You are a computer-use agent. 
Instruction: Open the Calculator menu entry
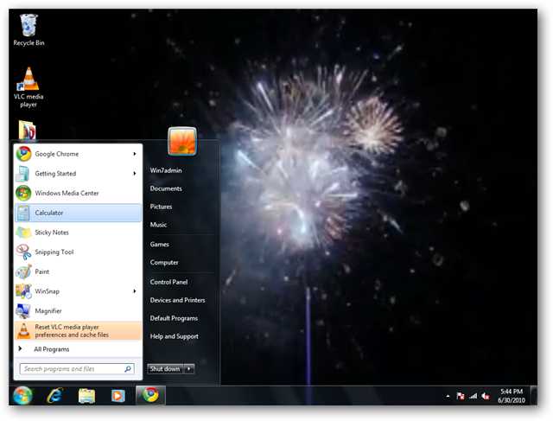[78, 213]
